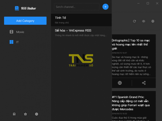162x121 pixels.
Task: Open Top 10 sa mạc article title
Action: coord(131,44)
